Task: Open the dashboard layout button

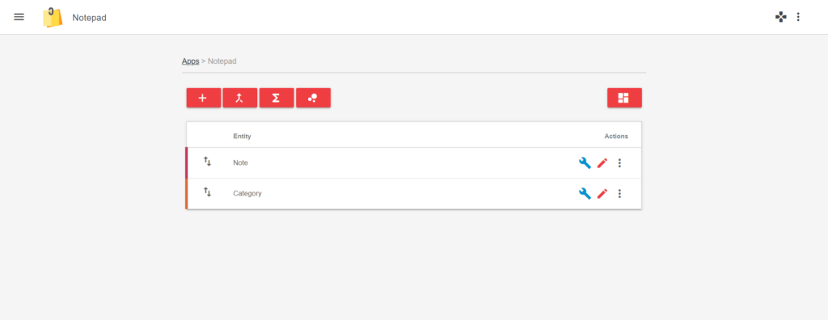Action: tap(624, 98)
